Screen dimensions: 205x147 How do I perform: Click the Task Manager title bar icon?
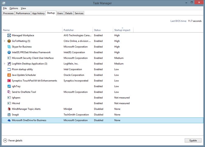point(4,3)
